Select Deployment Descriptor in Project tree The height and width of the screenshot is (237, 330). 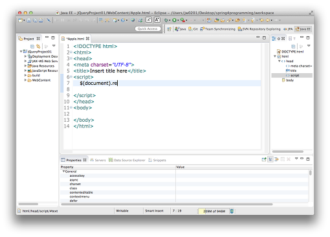click(43, 56)
